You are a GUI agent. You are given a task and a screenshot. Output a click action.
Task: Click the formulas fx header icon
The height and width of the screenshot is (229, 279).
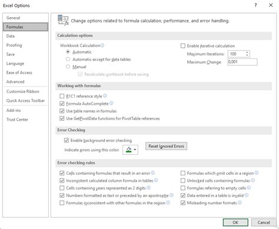click(x=63, y=20)
